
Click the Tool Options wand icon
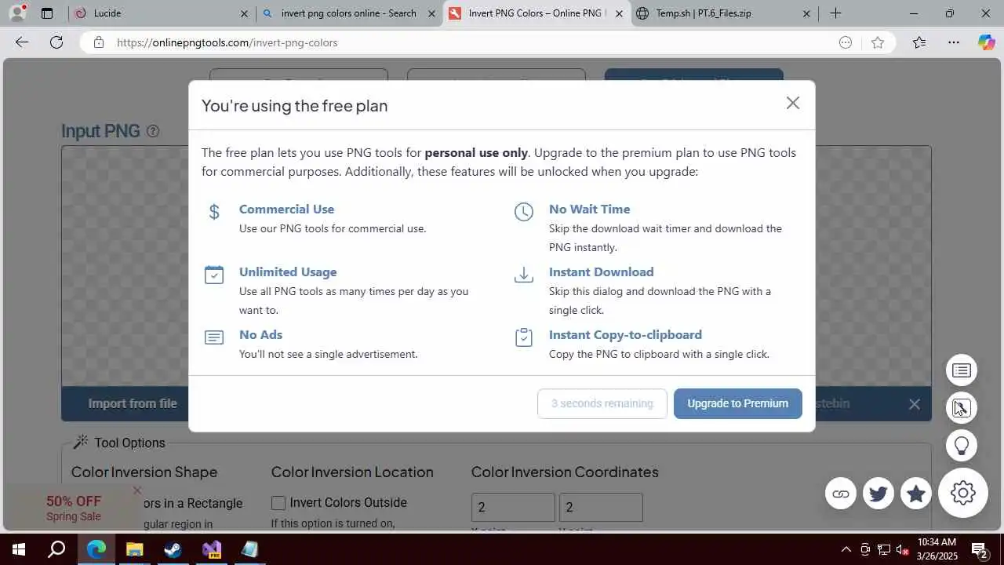click(81, 442)
